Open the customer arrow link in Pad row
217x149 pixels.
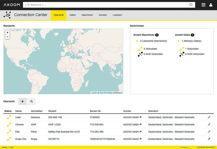[x=141, y=132]
